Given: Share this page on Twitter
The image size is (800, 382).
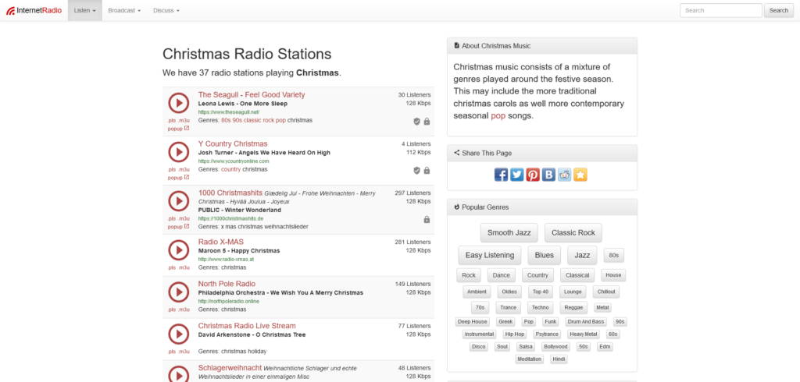Looking at the screenshot, I should pos(517,175).
